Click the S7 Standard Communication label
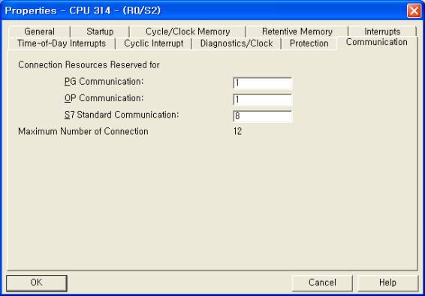The height and width of the screenshot is (296, 425). 122,115
